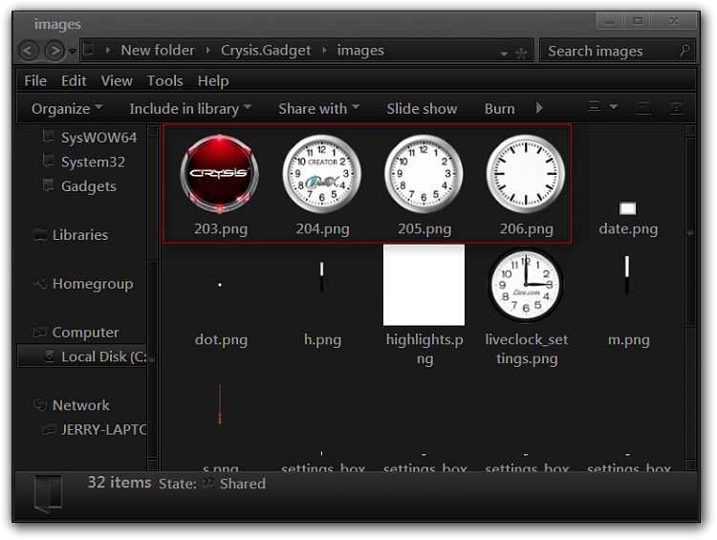Click the 'date.png' file name label
Image resolution: width=717 pixels, height=540 pixels.
628,228
